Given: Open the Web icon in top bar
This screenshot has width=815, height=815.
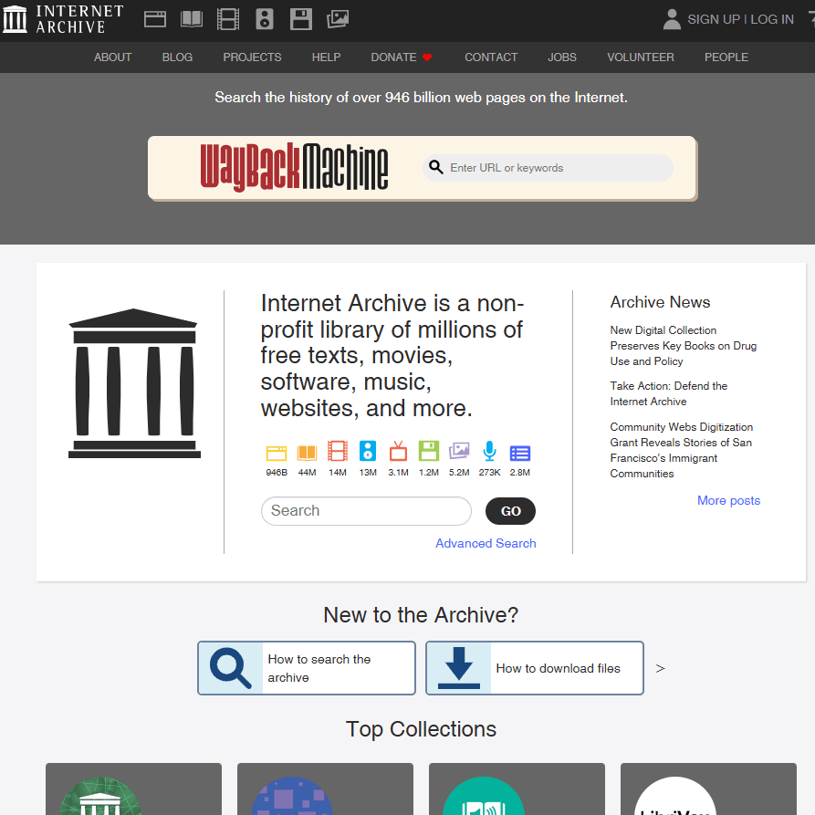Looking at the screenshot, I should tap(155, 19).
